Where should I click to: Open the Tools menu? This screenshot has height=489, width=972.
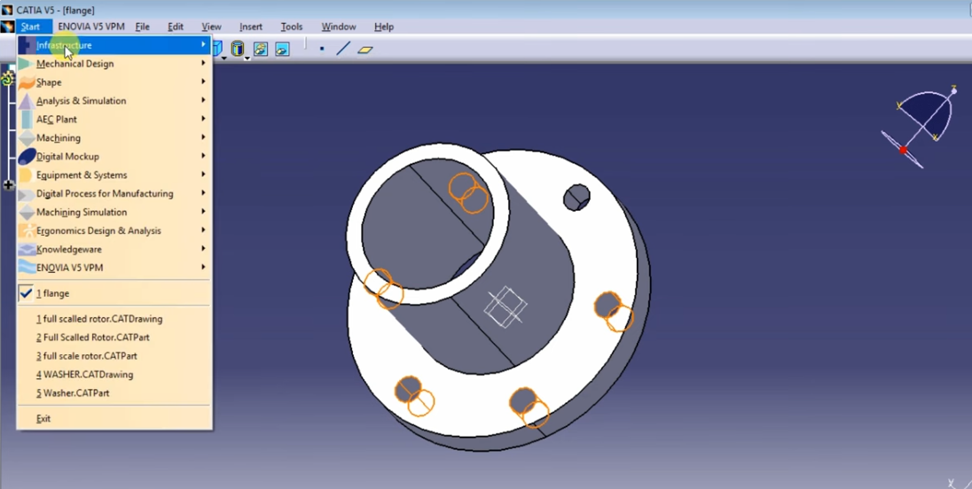pyautogui.click(x=292, y=27)
